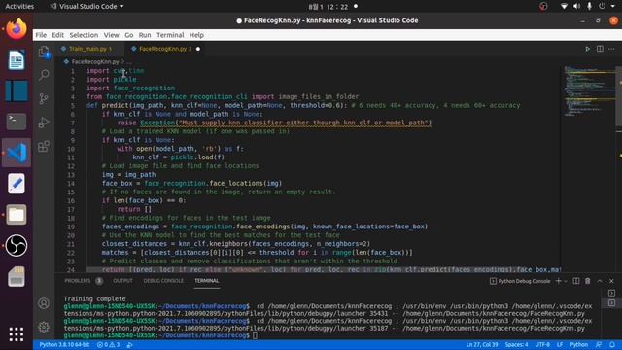Close the bottom panel

pyautogui.click(x=611, y=281)
